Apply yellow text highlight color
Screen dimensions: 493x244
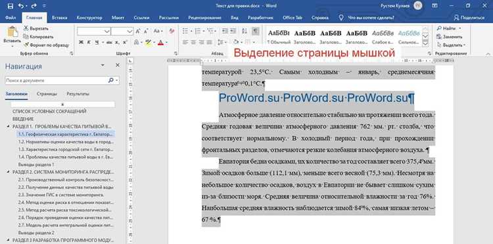click(148, 43)
